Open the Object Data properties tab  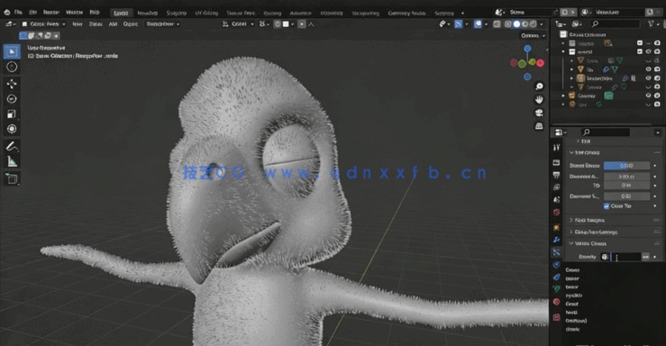[556, 289]
